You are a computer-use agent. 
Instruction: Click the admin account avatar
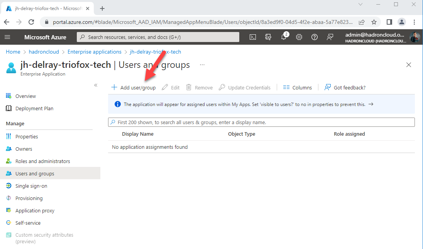(415, 37)
